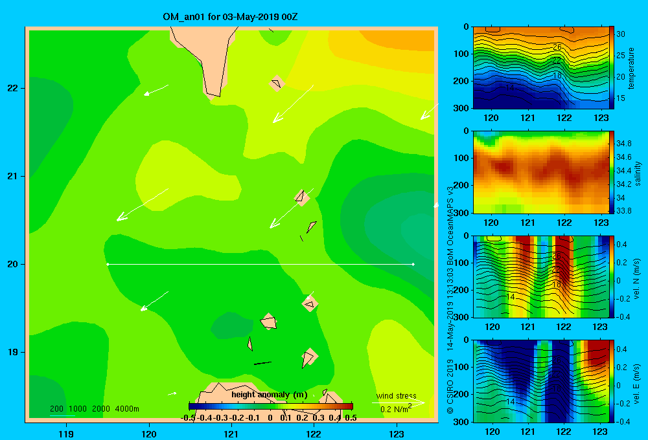Click longitude label 122 on the main map axis

click(x=314, y=434)
